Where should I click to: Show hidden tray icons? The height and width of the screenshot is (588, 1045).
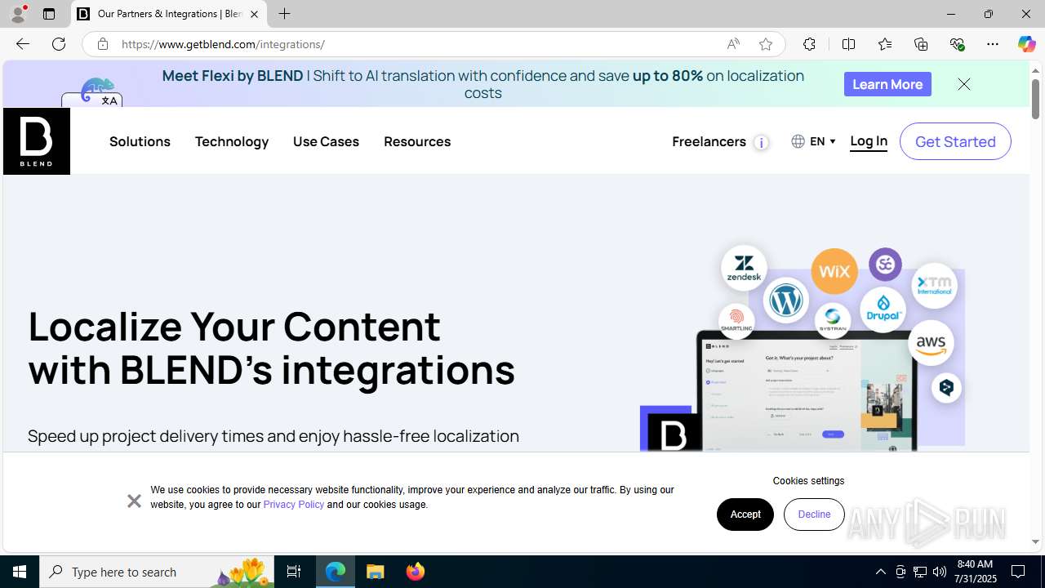click(x=880, y=572)
